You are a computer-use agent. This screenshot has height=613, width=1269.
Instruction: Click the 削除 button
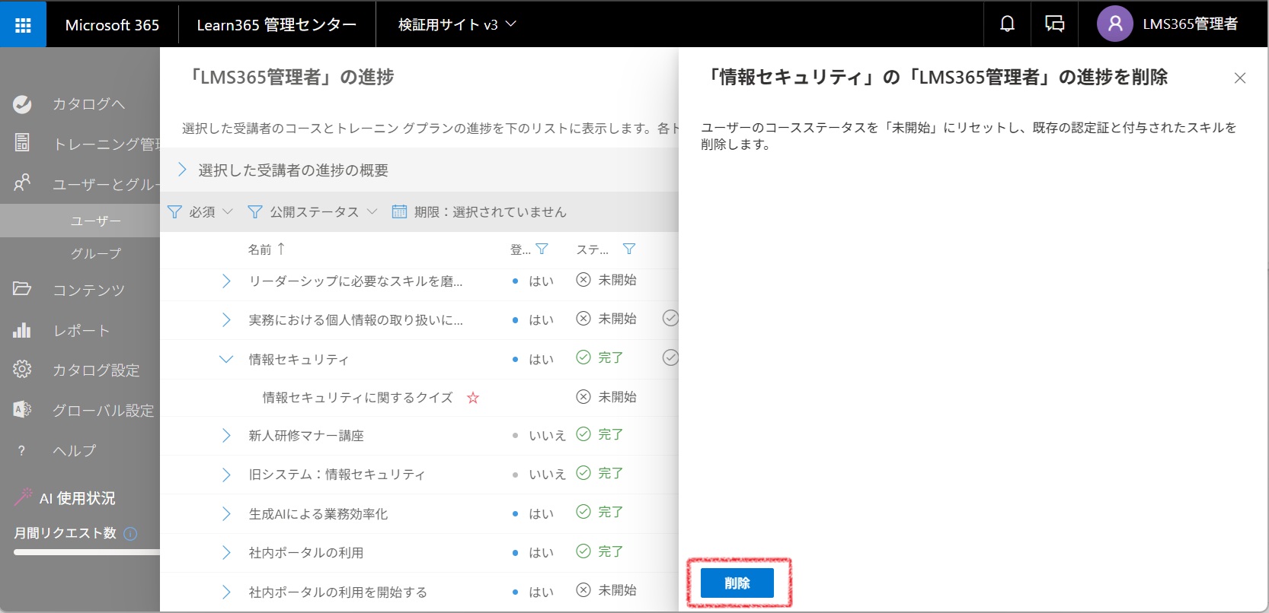(737, 583)
